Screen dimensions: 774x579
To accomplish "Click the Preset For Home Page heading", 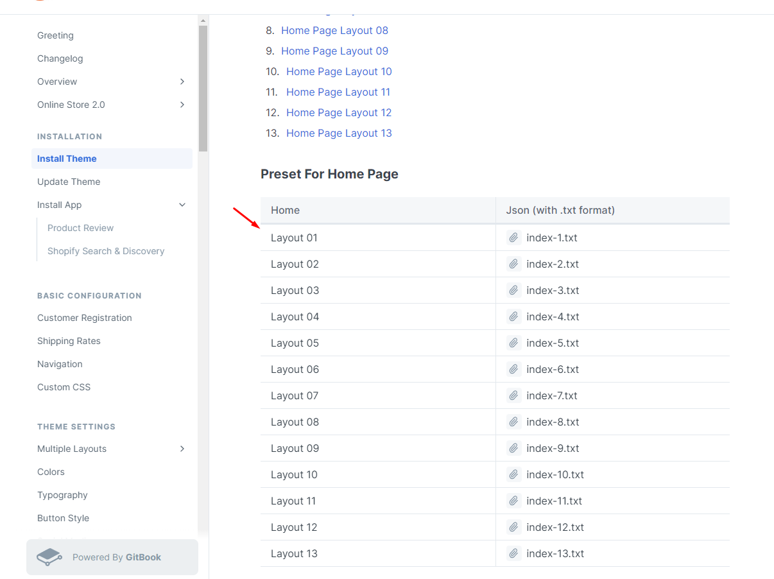I will click(329, 174).
